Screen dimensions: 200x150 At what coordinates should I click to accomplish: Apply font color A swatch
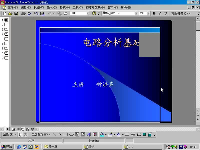click(118, 134)
